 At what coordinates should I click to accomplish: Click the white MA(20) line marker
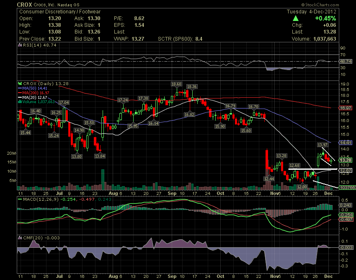[x=20, y=97]
